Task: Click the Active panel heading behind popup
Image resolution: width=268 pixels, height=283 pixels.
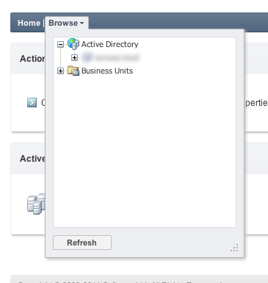Action: (32, 159)
